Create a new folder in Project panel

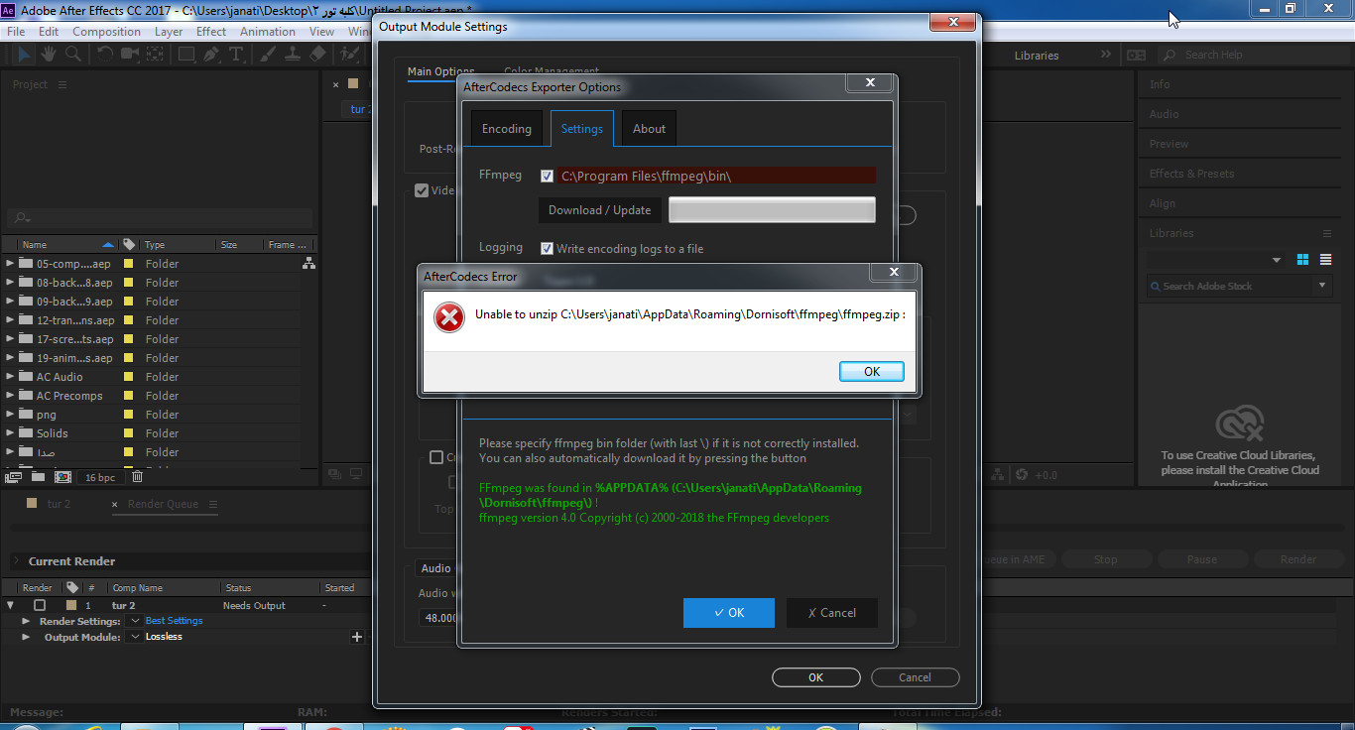(x=38, y=477)
